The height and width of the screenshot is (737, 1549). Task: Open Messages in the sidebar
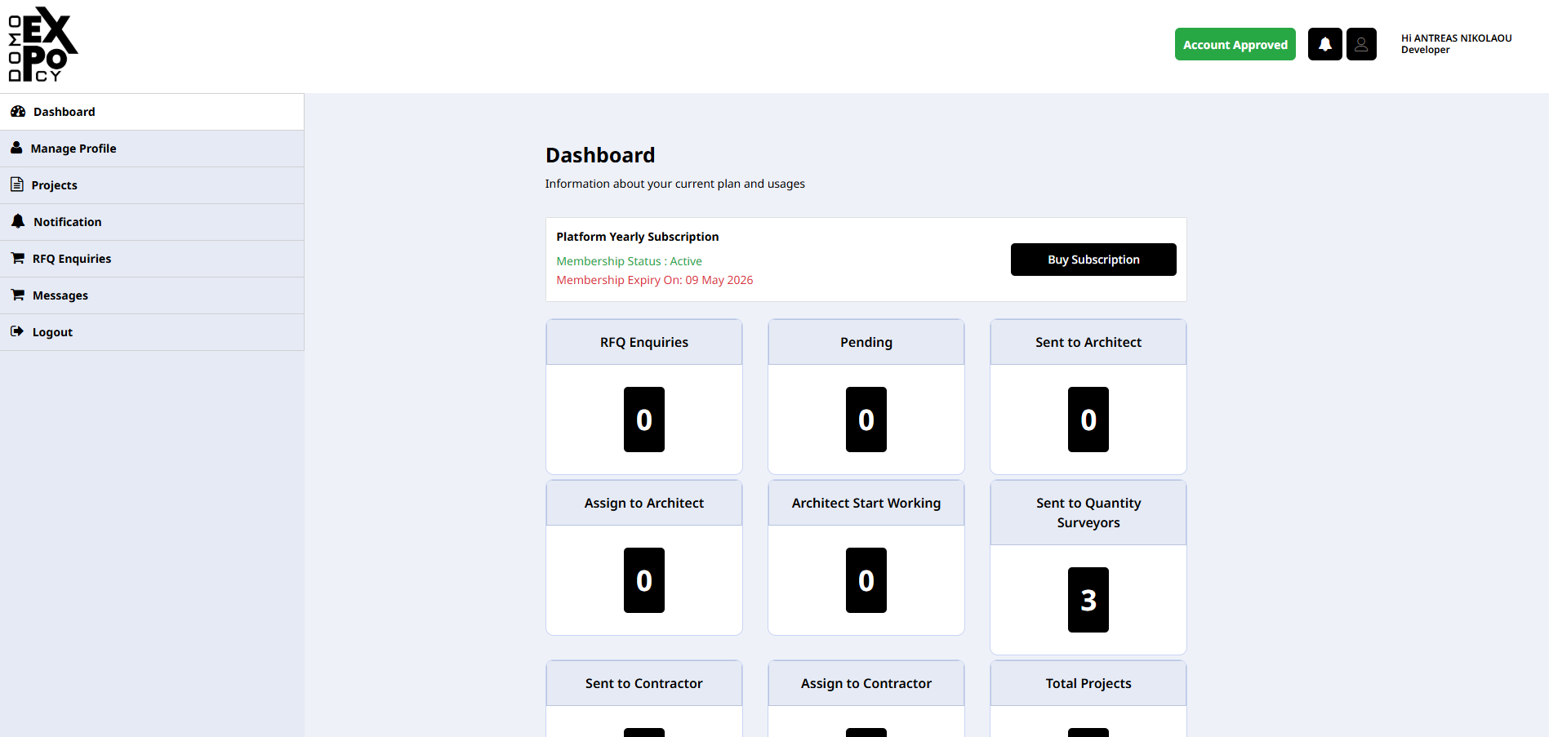pos(152,295)
